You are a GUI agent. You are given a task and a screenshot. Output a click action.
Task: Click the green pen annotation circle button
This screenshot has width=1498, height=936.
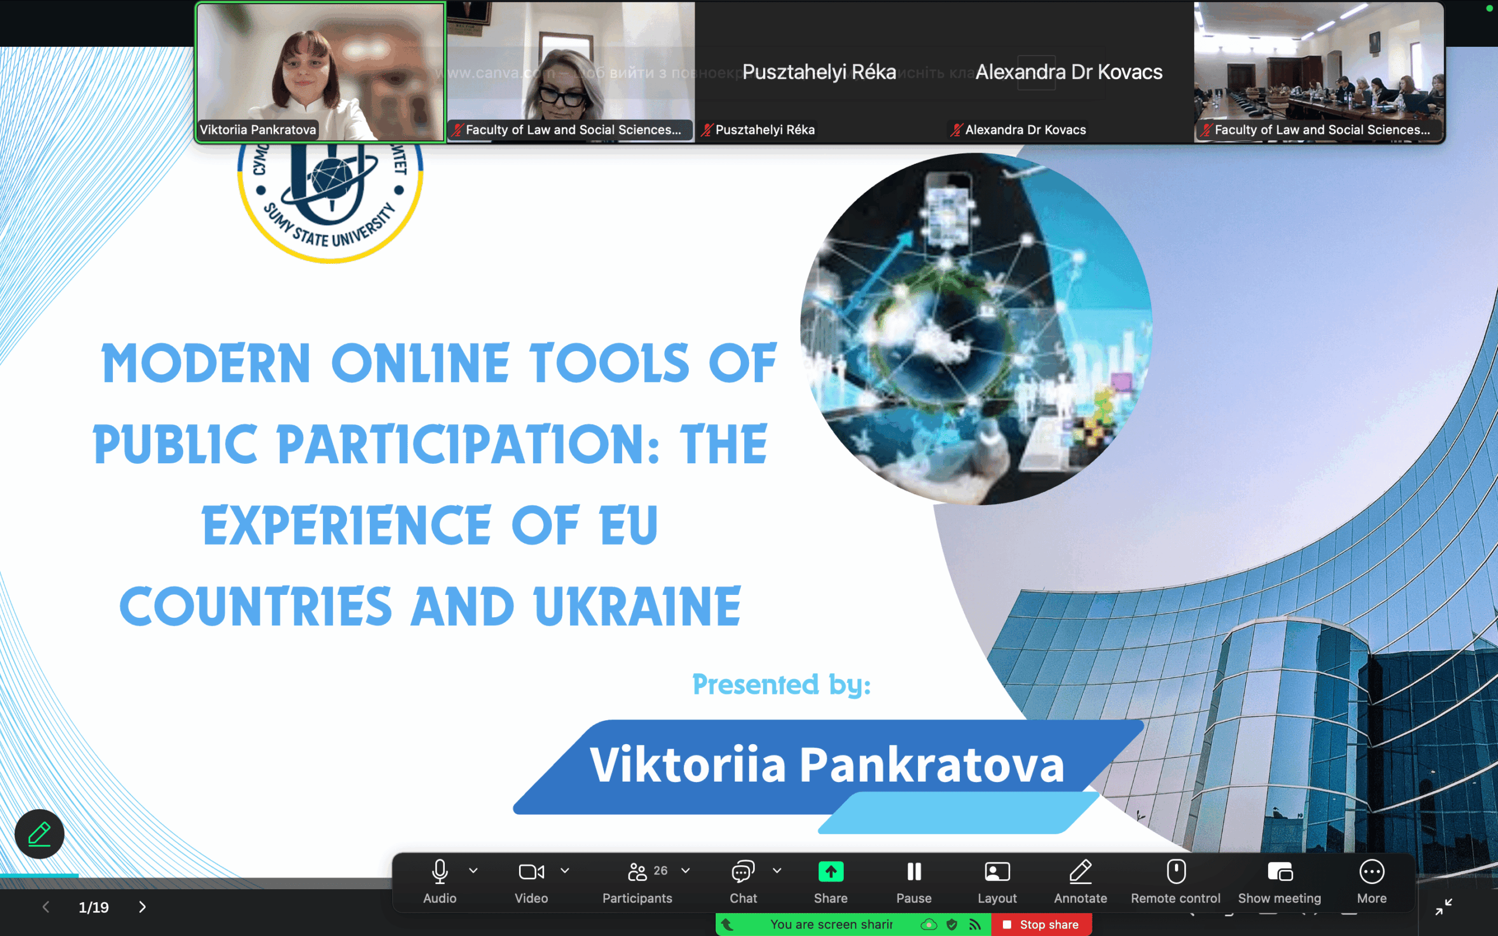tap(40, 833)
